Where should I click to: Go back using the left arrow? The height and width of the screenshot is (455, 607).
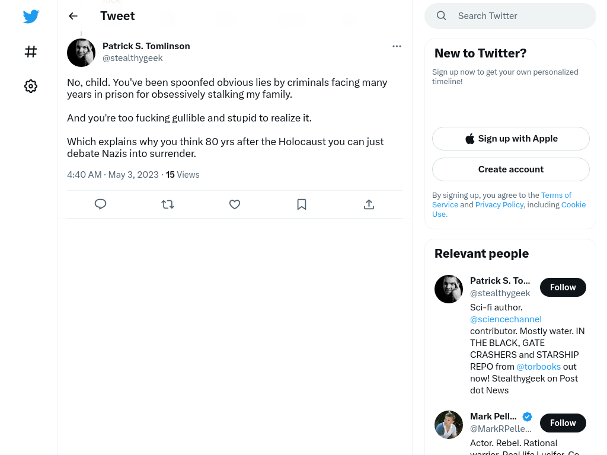(73, 16)
